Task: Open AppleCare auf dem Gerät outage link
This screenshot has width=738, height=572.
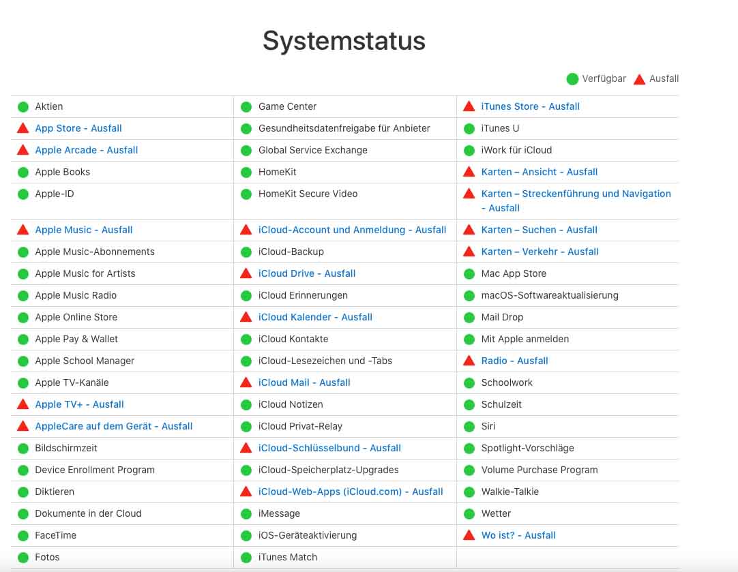Action: pyautogui.click(x=114, y=426)
